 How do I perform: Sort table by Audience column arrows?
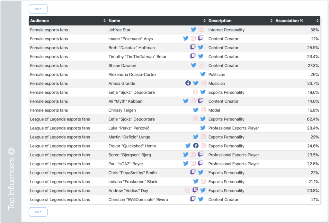pos(104,21)
